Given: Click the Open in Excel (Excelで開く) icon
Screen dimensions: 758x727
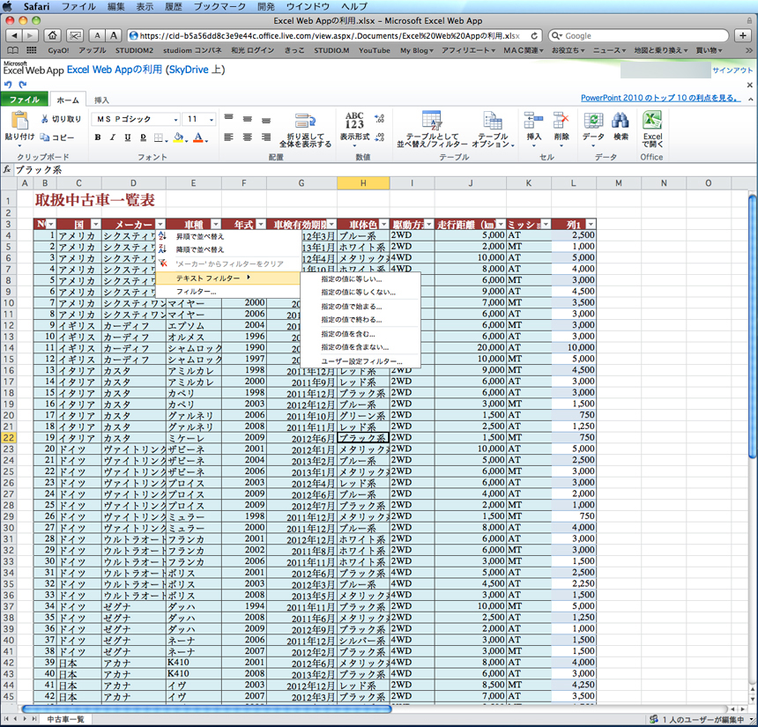Looking at the screenshot, I should click(652, 121).
